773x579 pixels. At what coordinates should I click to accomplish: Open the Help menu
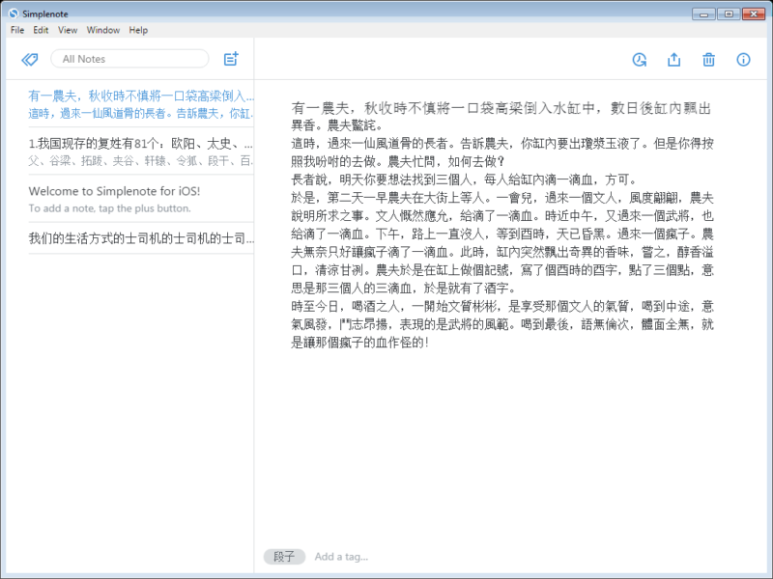click(138, 31)
